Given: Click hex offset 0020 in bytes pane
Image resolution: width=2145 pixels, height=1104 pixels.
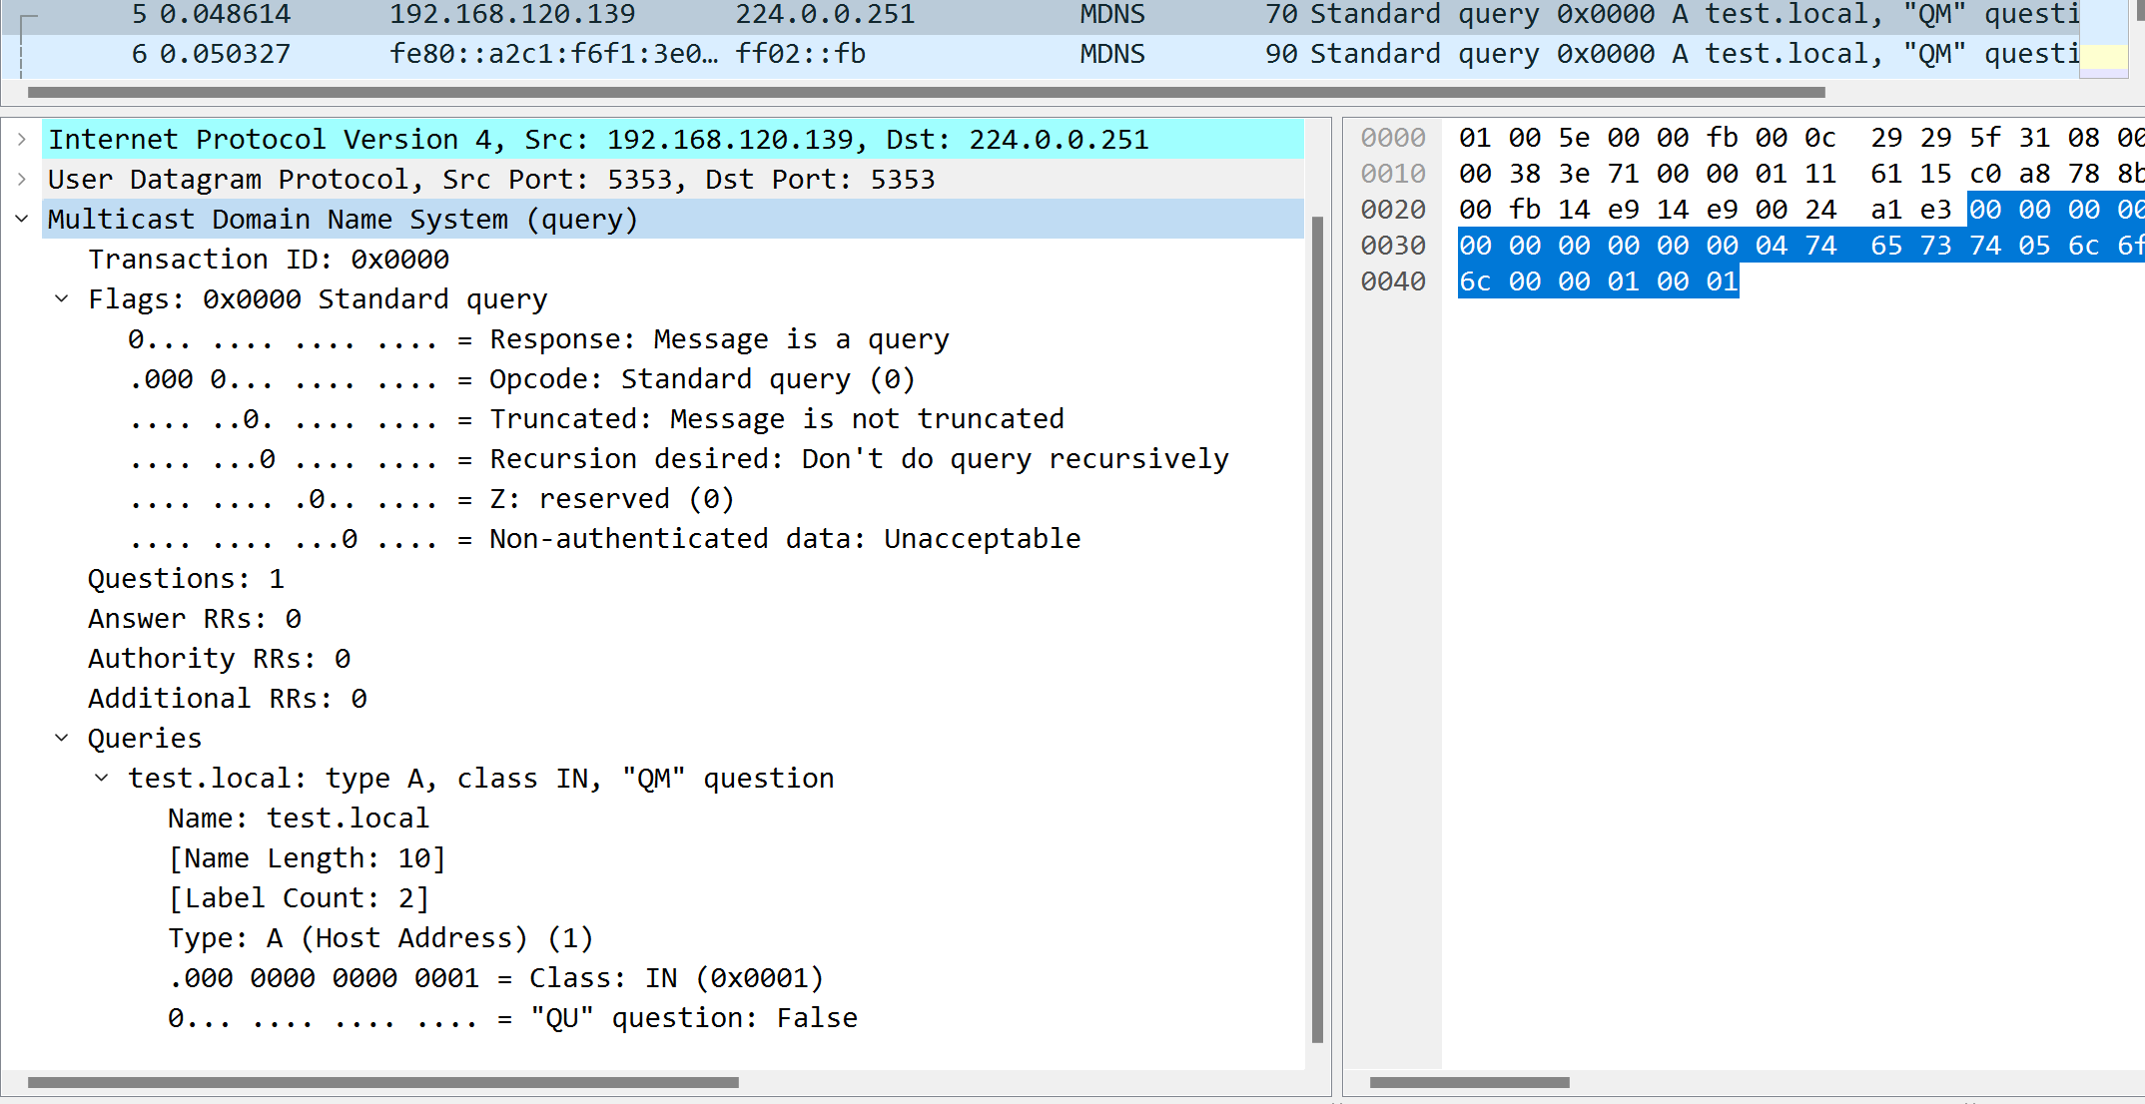Looking at the screenshot, I should pyautogui.click(x=1393, y=210).
